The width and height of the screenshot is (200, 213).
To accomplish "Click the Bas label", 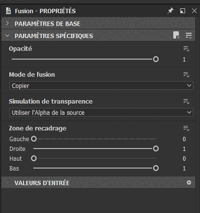I will 14,168.
